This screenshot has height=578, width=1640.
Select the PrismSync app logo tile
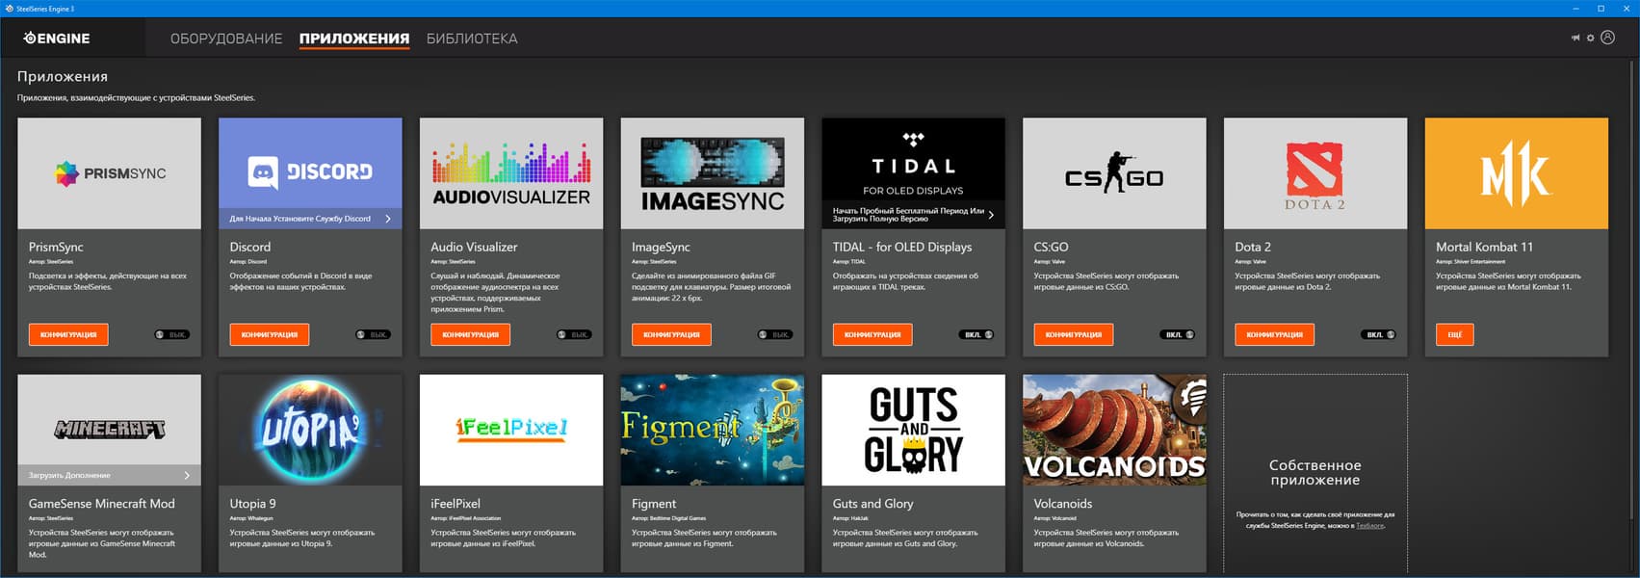[x=109, y=173]
